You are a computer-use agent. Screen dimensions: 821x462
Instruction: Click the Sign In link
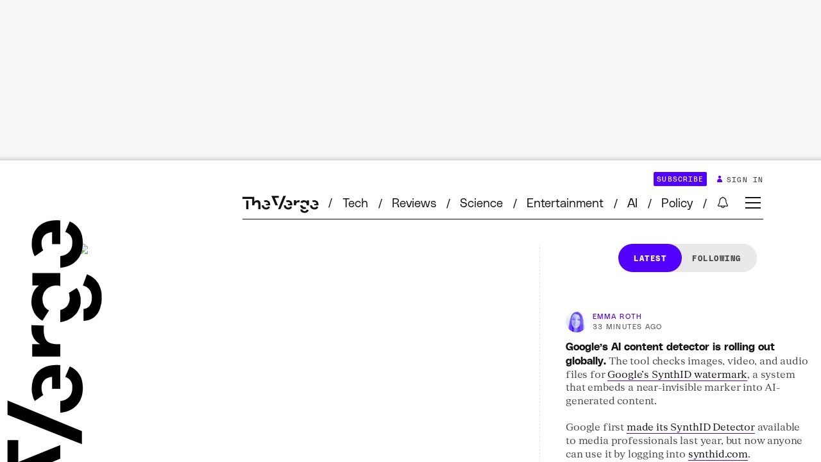click(x=740, y=180)
